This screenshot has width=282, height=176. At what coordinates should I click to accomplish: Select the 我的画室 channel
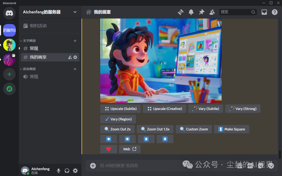tap(50, 57)
